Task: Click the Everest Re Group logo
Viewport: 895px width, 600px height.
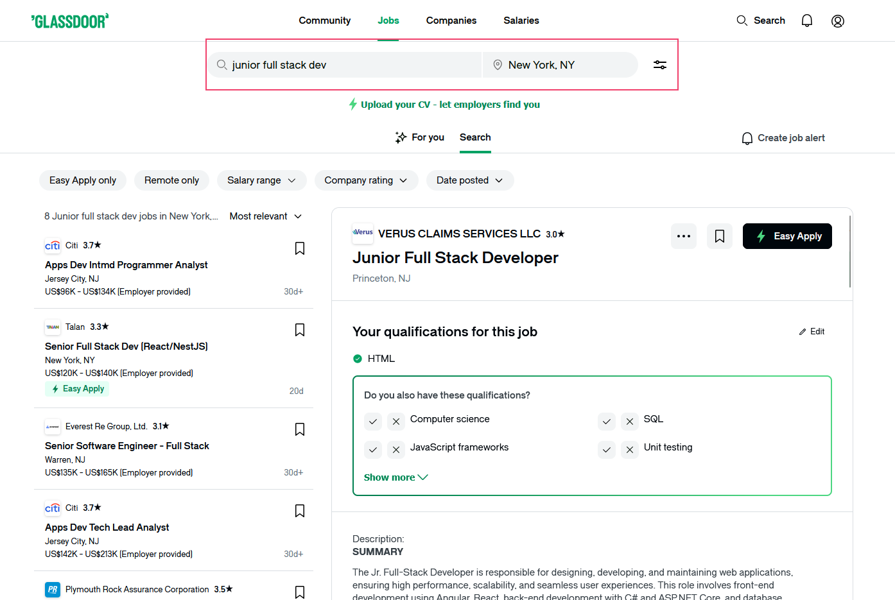Action: 53,427
